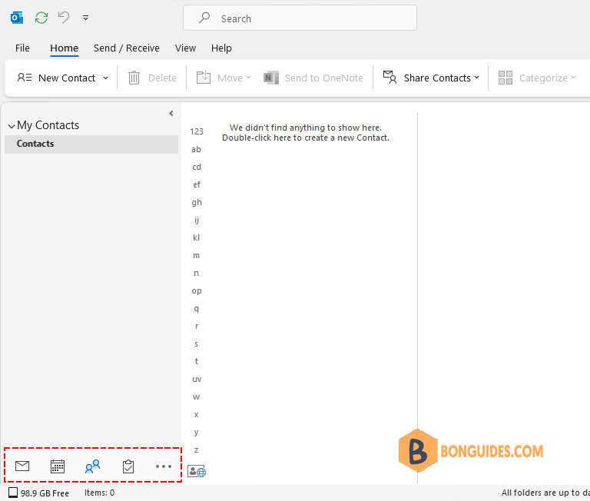Jump to contacts under op

[197, 291]
